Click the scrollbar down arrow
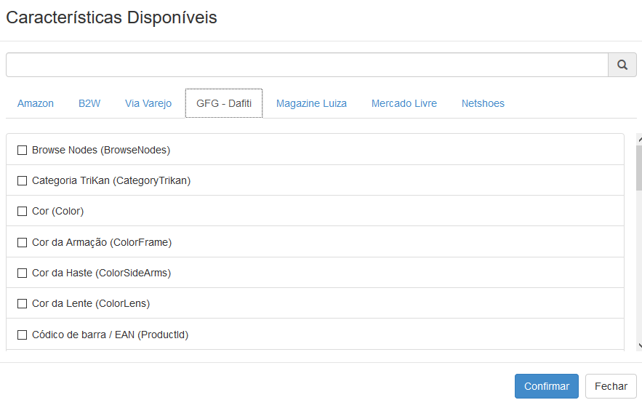 (640, 345)
